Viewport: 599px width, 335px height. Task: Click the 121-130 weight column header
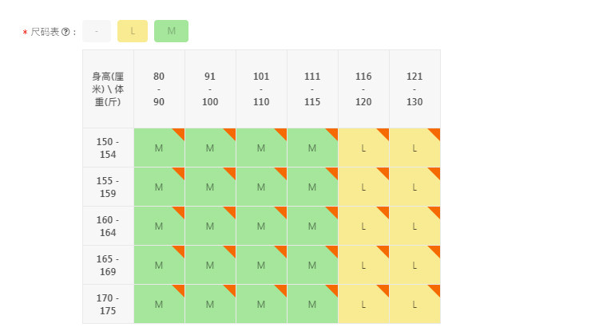coord(415,89)
